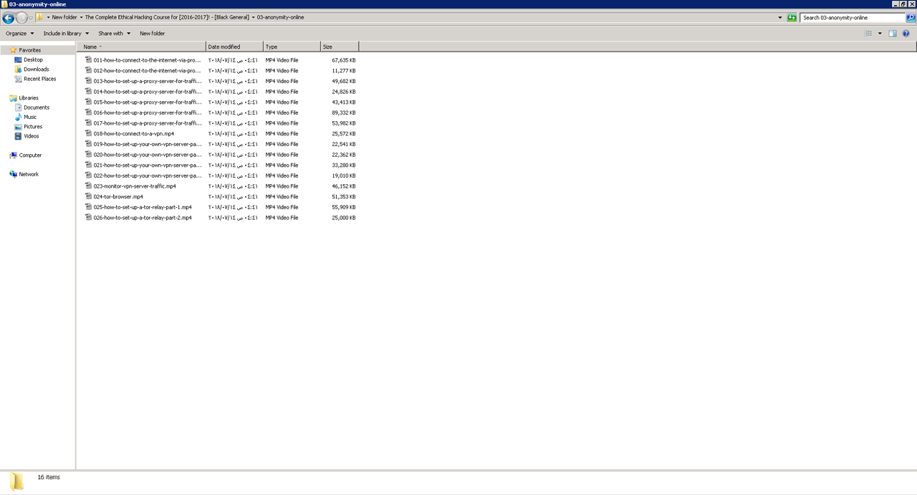The height and width of the screenshot is (495, 917).
Task: Select the 024-tor-browser.mp4 file icon
Action: [89, 196]
